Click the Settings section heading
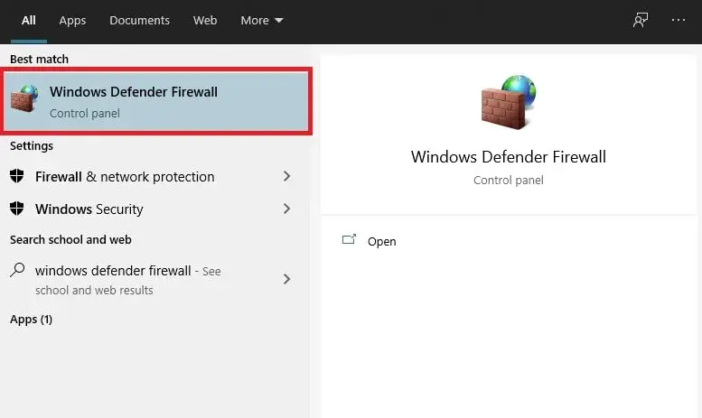Image resolution: width=702 pixels, height=418 pixels. pos(32,146)
